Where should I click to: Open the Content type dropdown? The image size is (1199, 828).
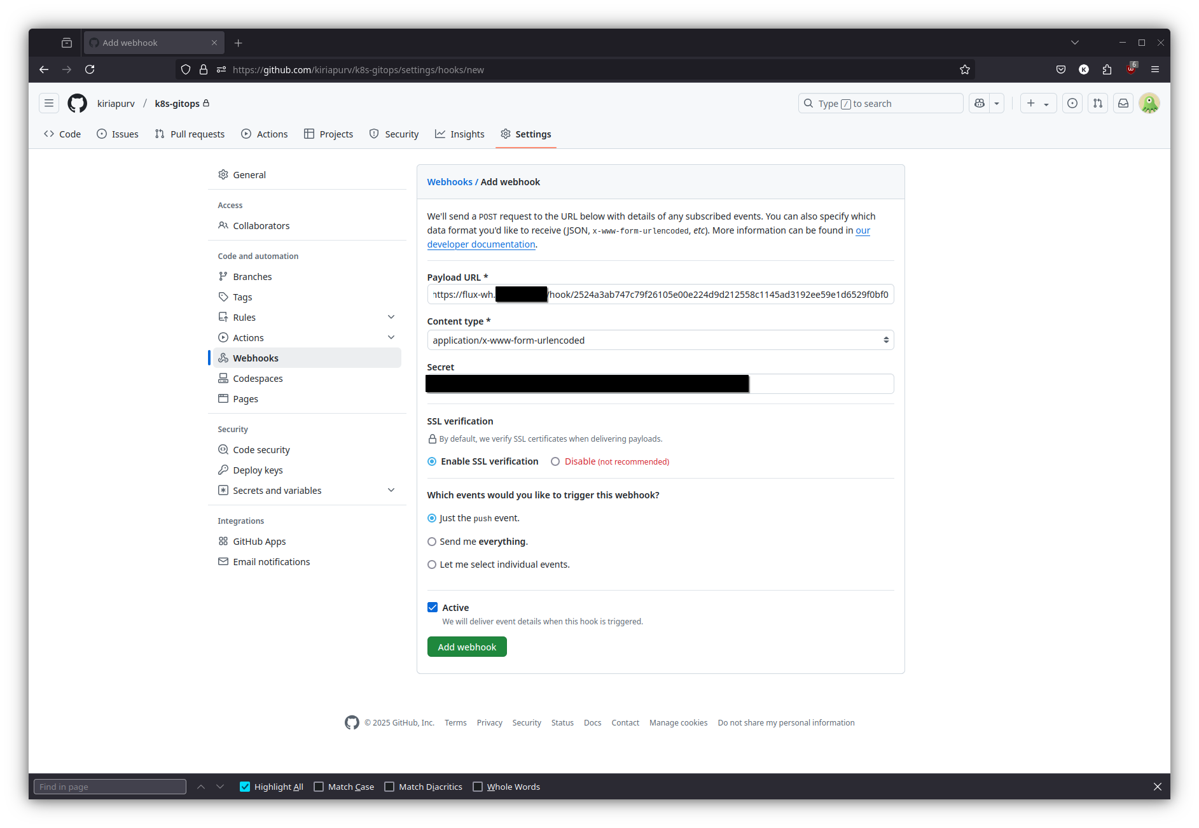tap(660, 340)
